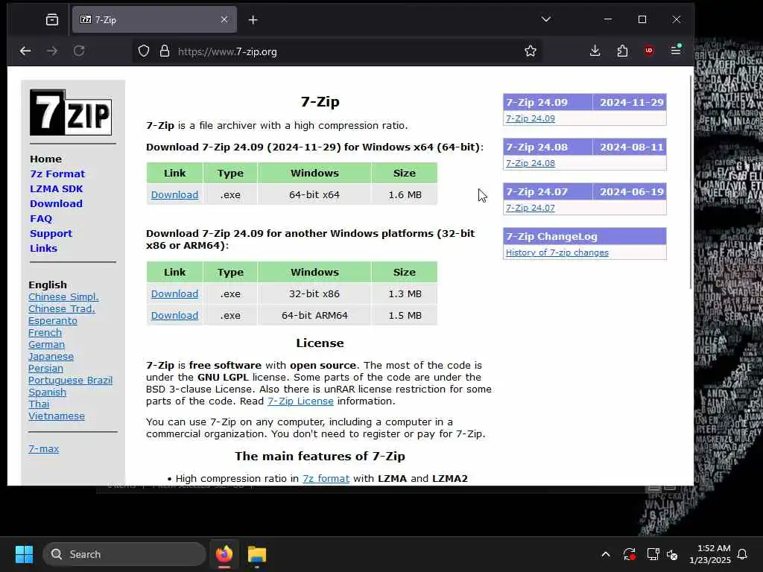The width and height of the screenshot is (763, 572).
Task: Click the network status tray icon
Action: (x=653, y=554)
